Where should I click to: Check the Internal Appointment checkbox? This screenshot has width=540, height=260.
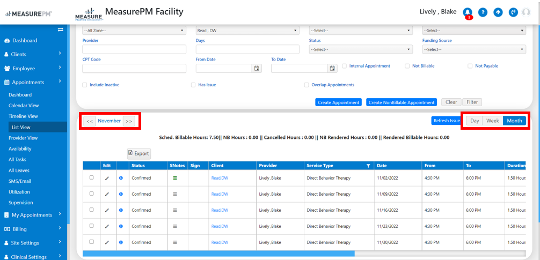[x=344, y=66]
